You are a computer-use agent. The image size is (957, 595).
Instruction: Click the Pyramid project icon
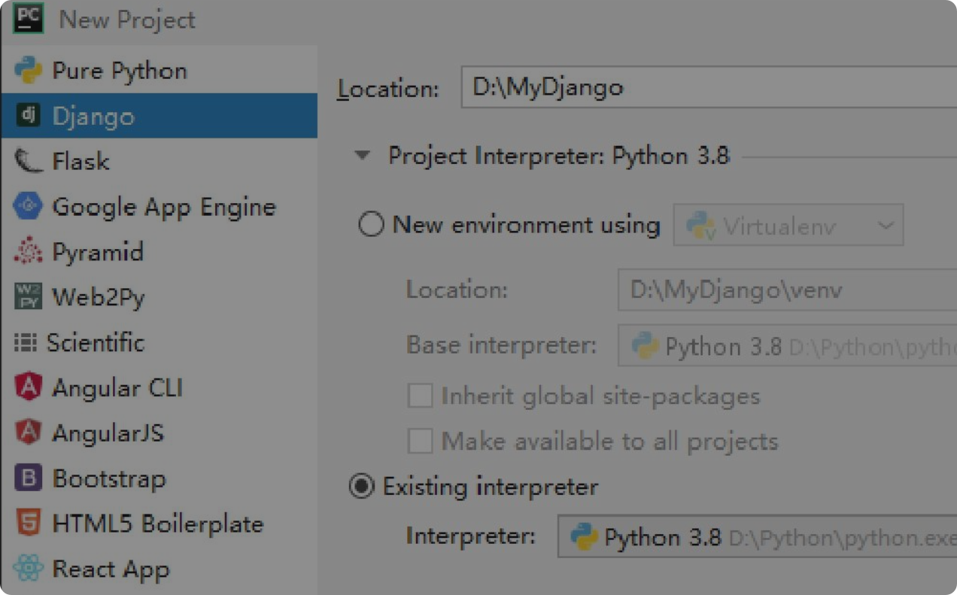pos(28,251)
